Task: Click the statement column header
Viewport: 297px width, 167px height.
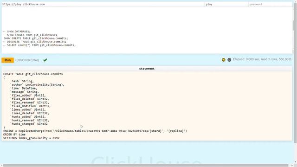Action: click(x=147, y=69)
